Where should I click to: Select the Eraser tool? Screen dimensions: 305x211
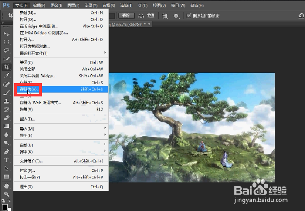7,118
